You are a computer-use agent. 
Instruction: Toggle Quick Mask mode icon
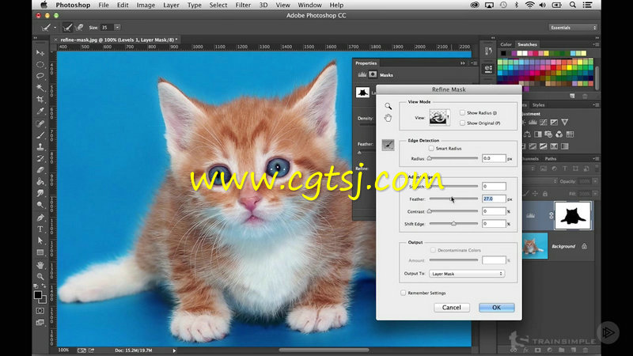(x=40, y=311)
